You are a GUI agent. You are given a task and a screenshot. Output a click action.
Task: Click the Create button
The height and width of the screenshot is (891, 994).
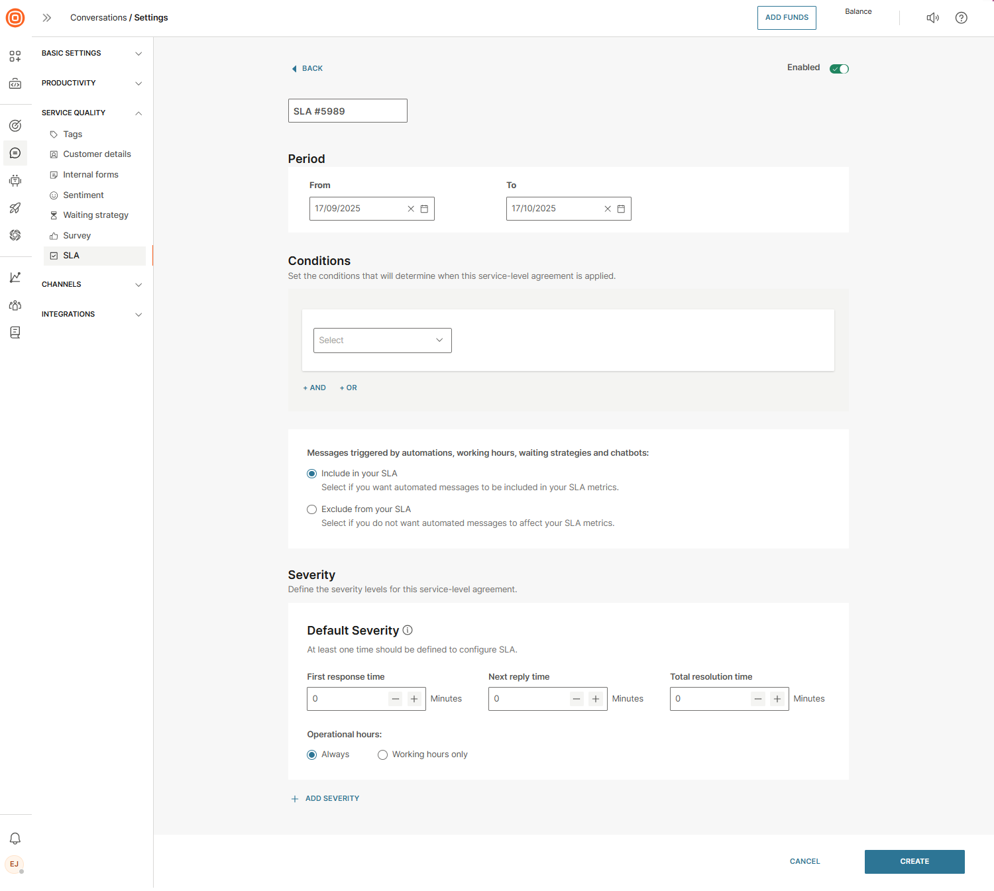[x=914, y=861]
